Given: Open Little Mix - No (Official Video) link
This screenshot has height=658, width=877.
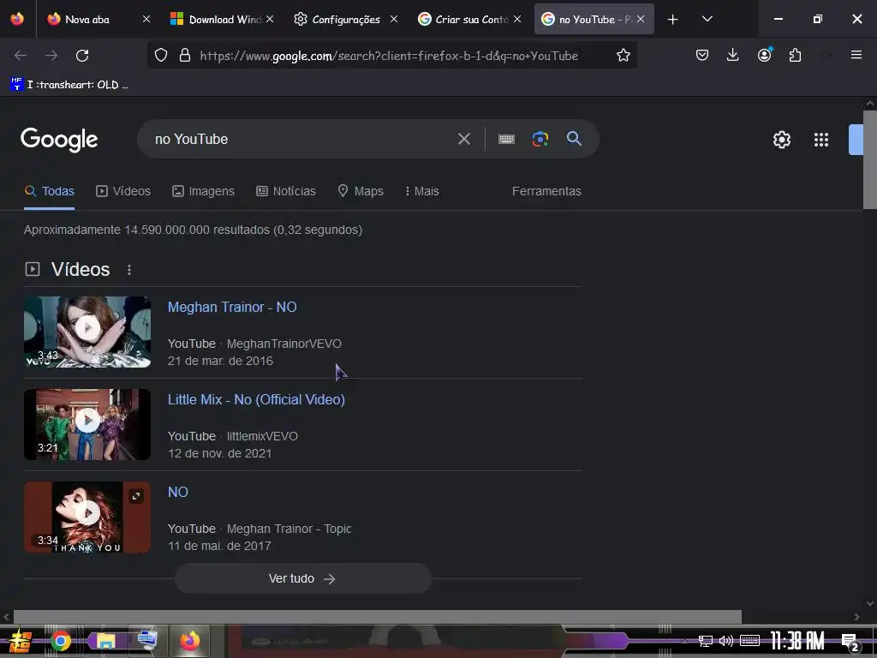Looking at the screenshot, I should pos(256,399).
